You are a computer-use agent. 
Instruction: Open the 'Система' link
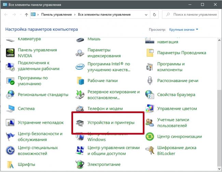(x=26, y=109)
